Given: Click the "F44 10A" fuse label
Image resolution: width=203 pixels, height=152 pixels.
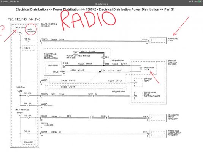Looking at the screenshot, I should pos(27,103).
